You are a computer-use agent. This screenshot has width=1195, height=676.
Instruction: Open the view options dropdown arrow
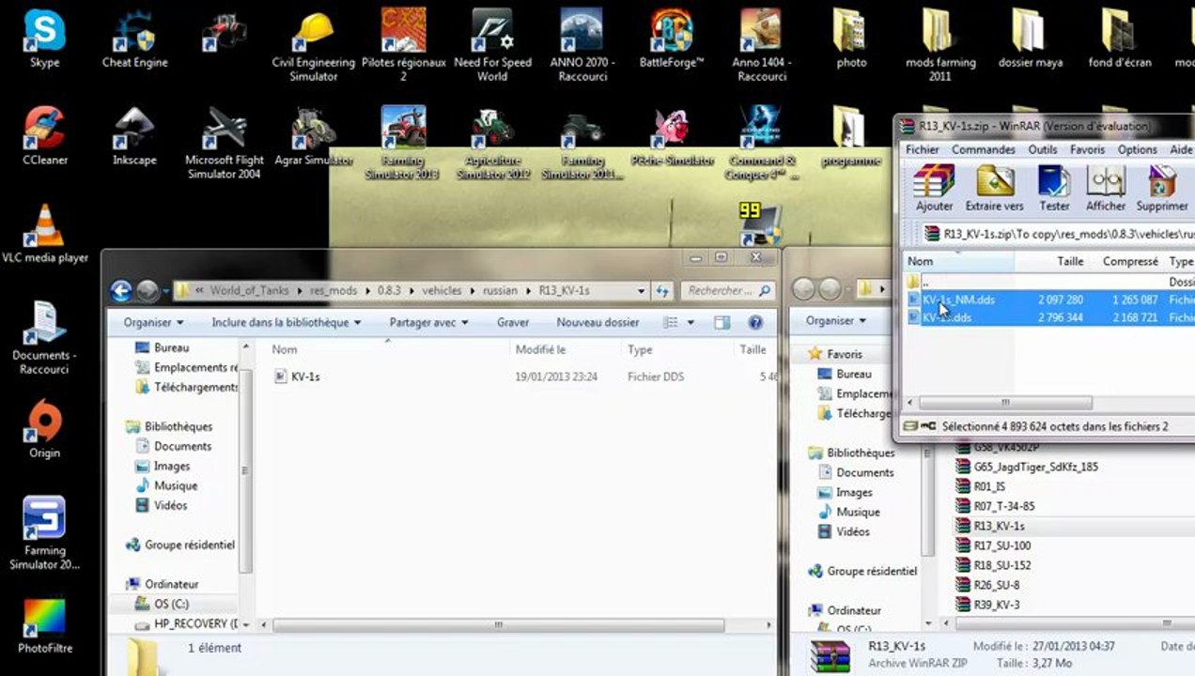pyautogui.click(x=692, y=322)
